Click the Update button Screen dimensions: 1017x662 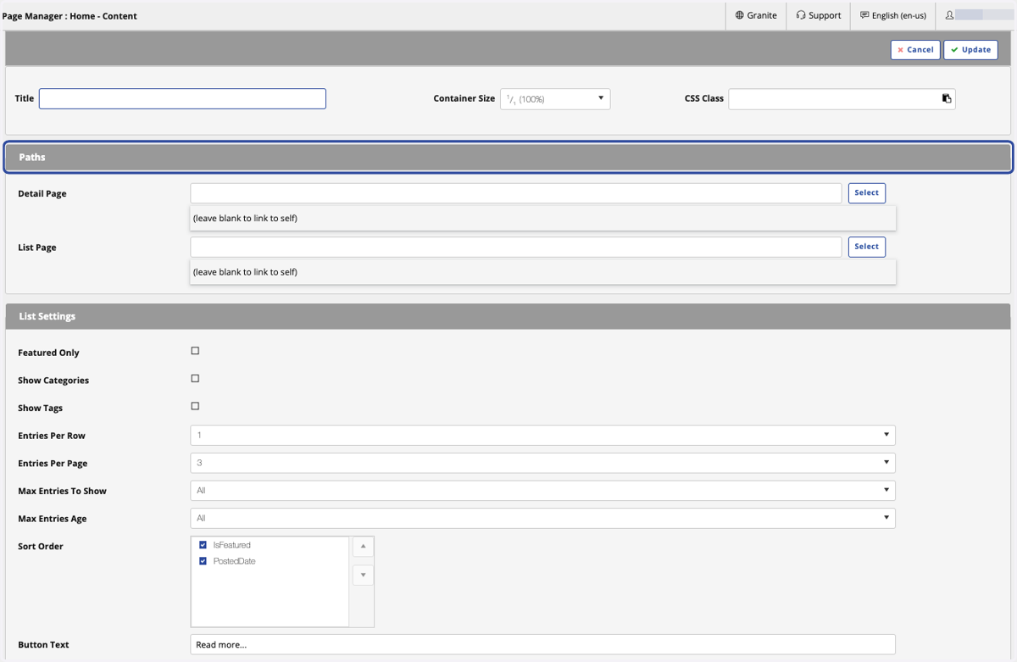tap(970, 50)
